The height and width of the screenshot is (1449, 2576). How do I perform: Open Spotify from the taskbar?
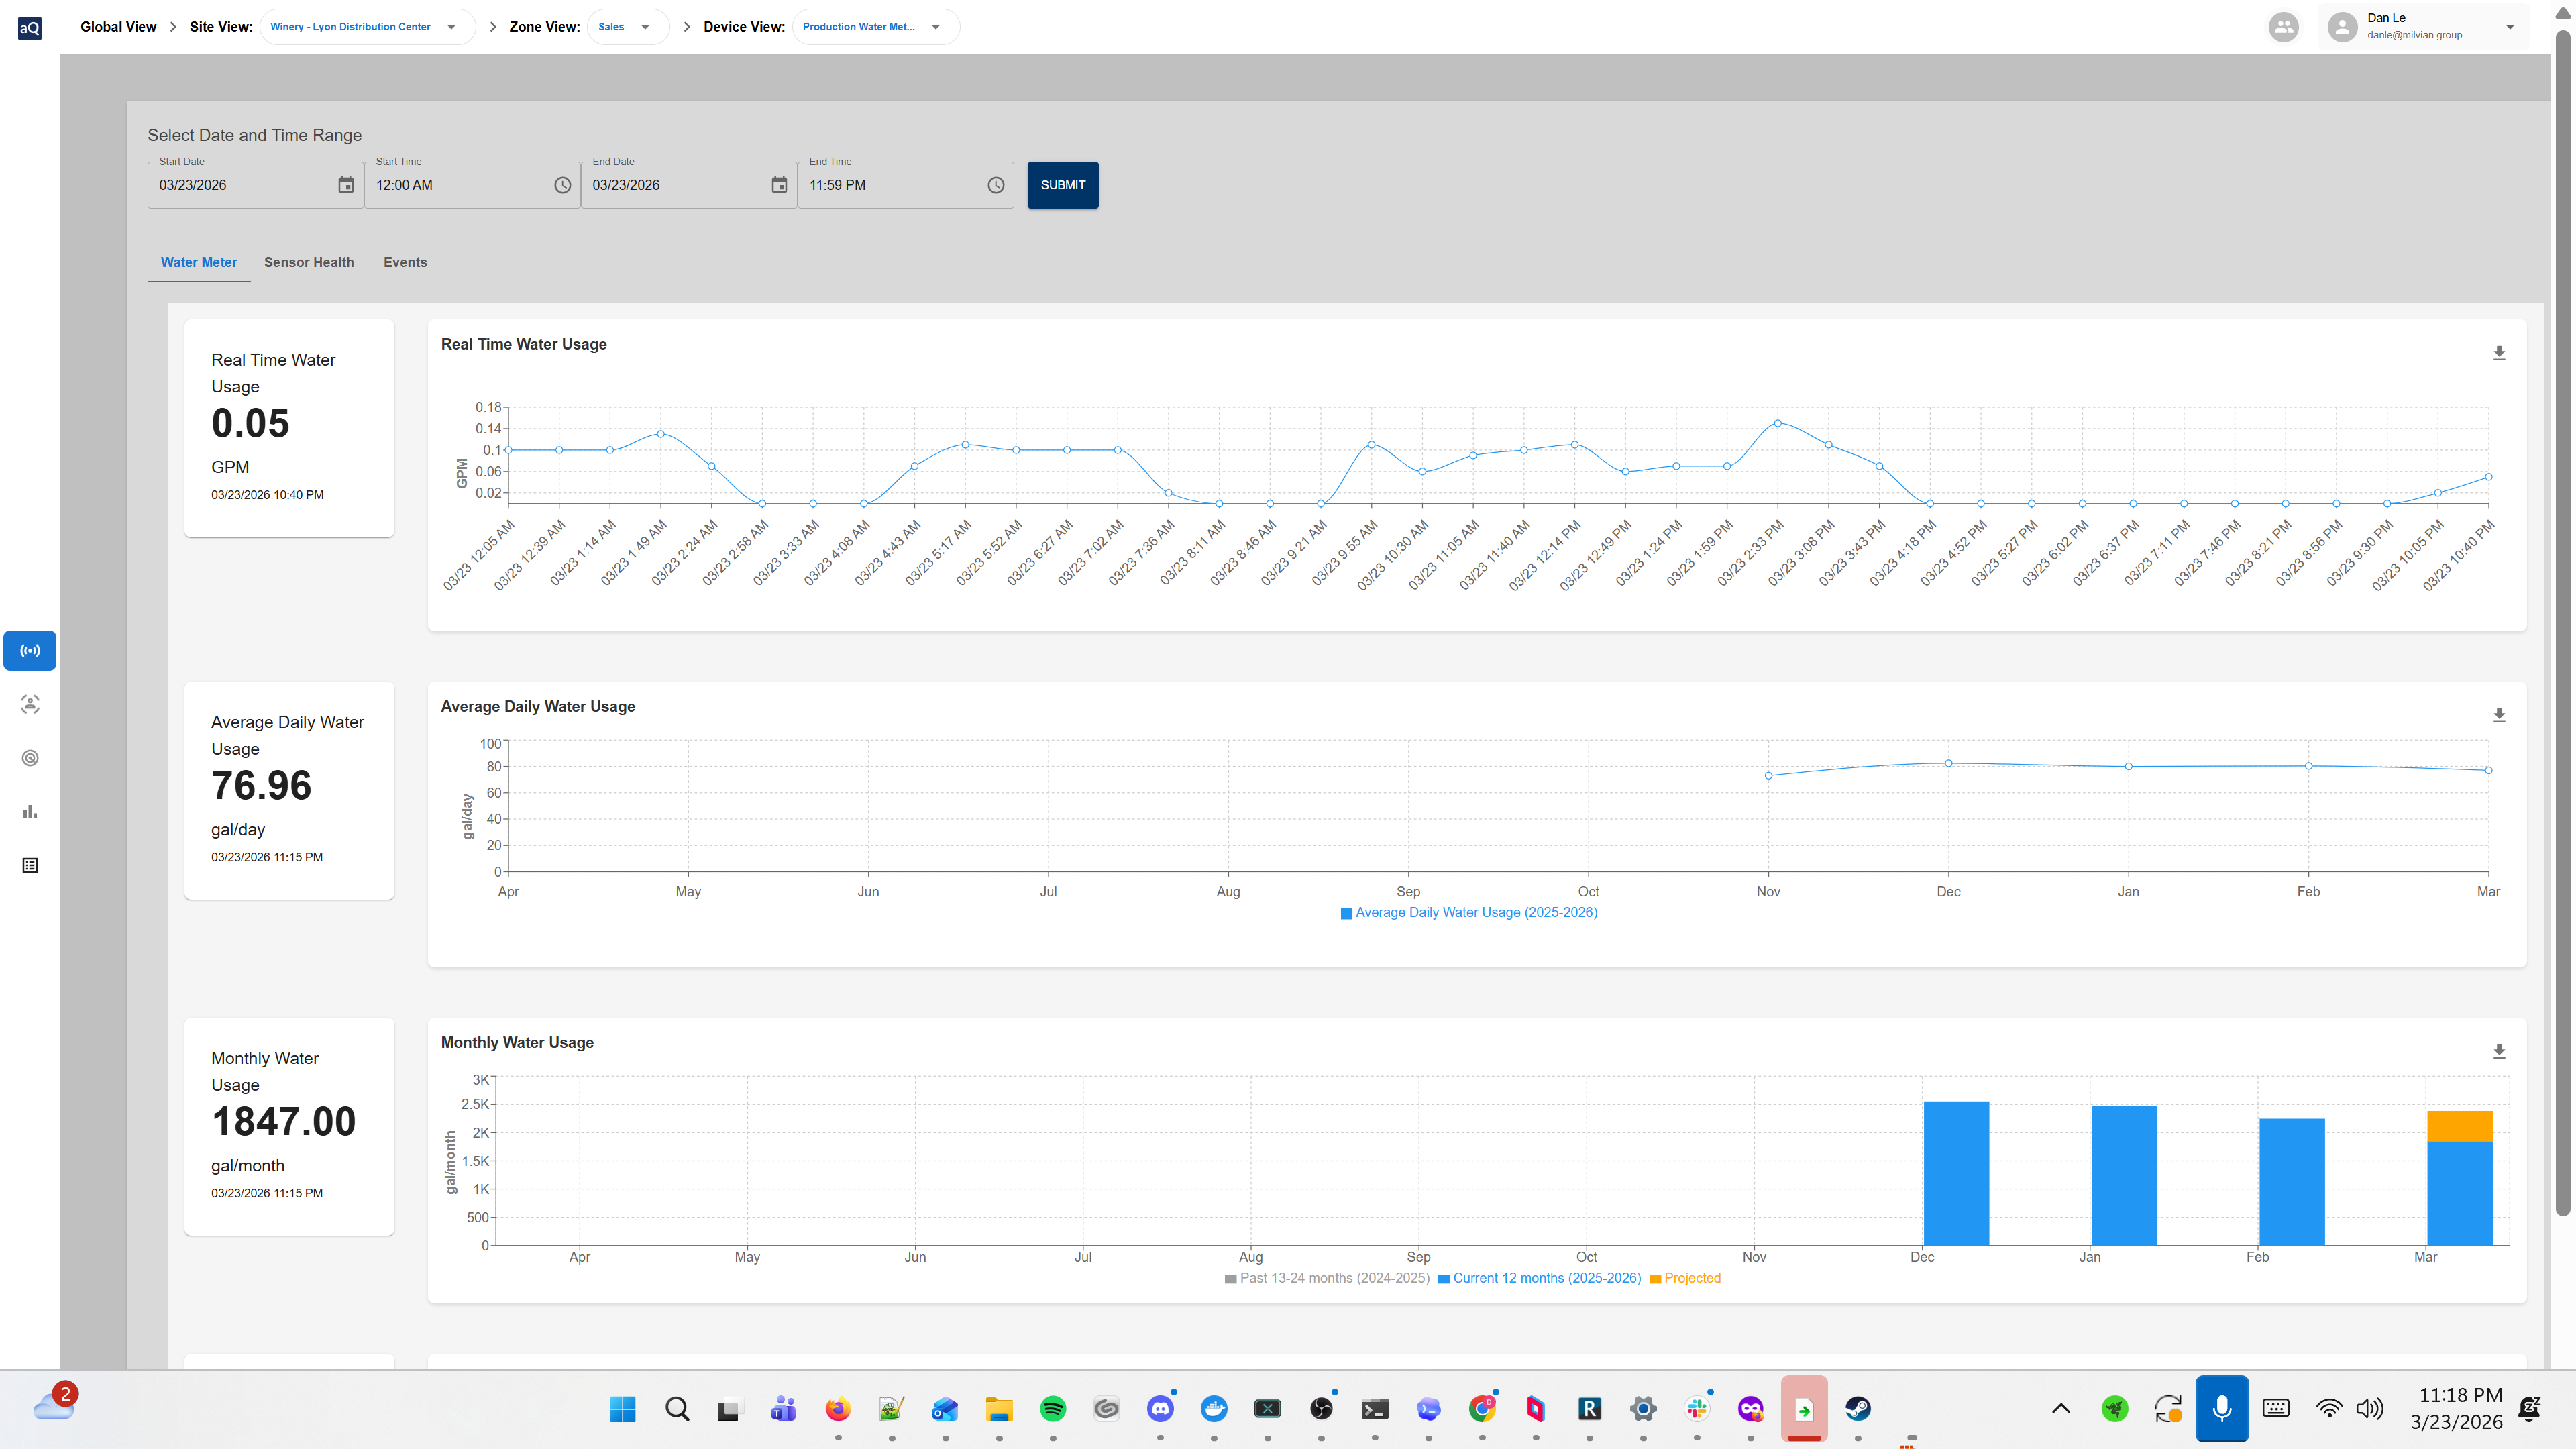point(1053,1409)
